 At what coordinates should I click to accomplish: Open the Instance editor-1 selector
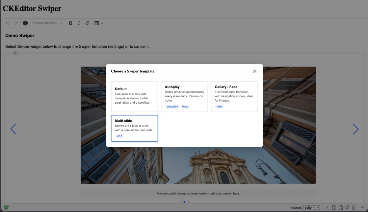click(x=312, y=208)
